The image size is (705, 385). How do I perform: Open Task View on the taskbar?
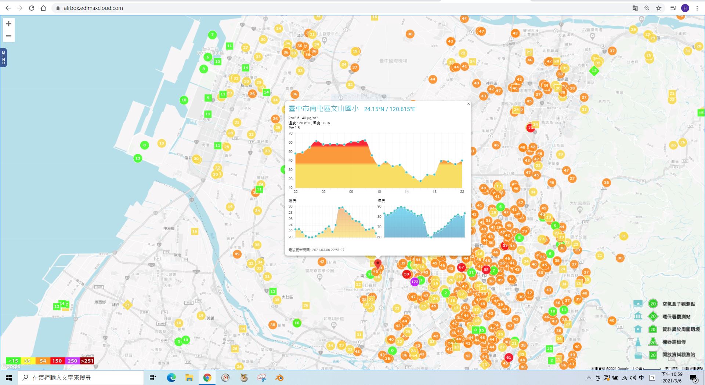click(153, 378)
